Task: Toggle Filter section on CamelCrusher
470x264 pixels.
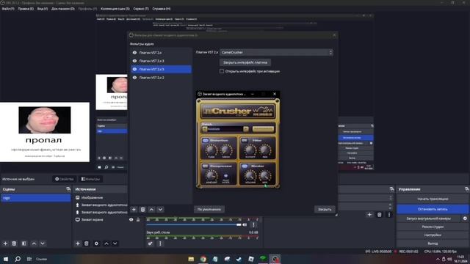Action: (x=245, y=140)
